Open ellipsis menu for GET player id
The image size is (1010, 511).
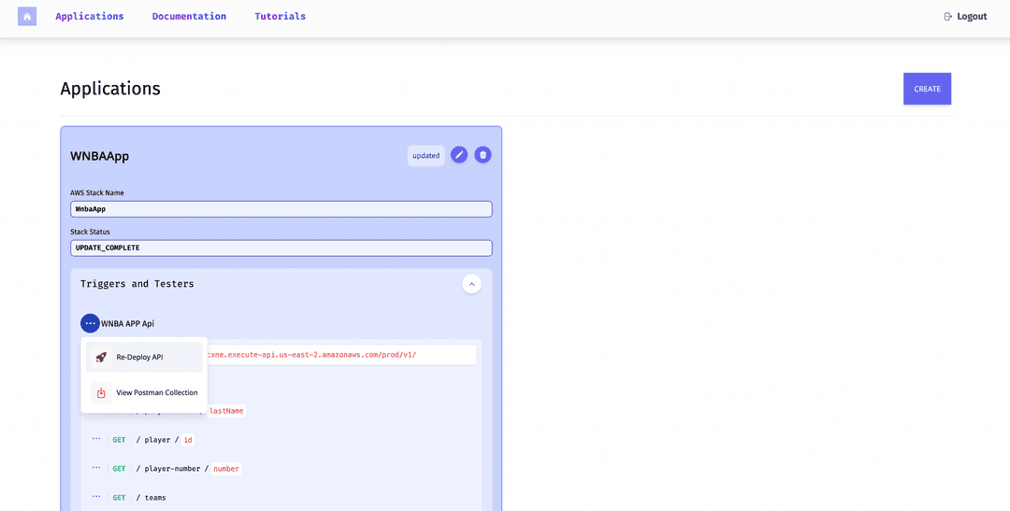tap(96, 440)
